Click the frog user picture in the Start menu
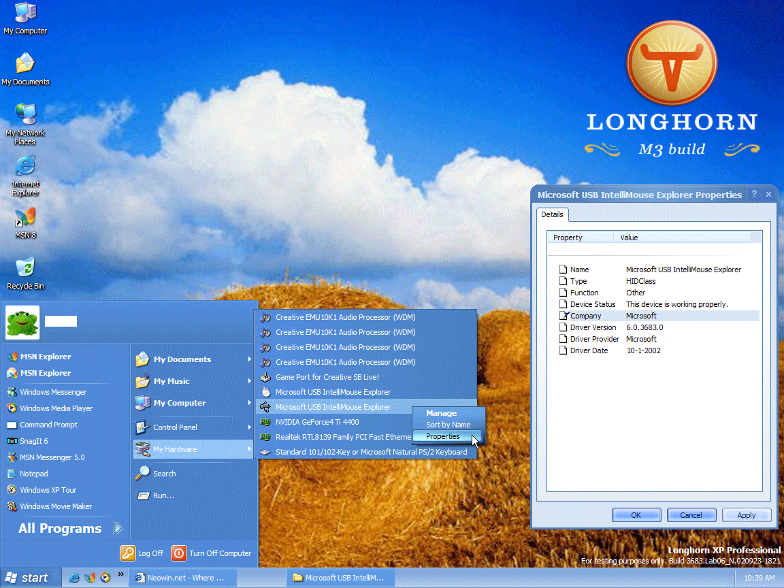 click(22, 323)
